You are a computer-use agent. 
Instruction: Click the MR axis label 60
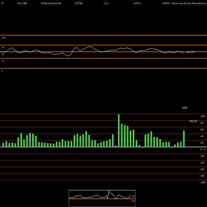point(202,130)
